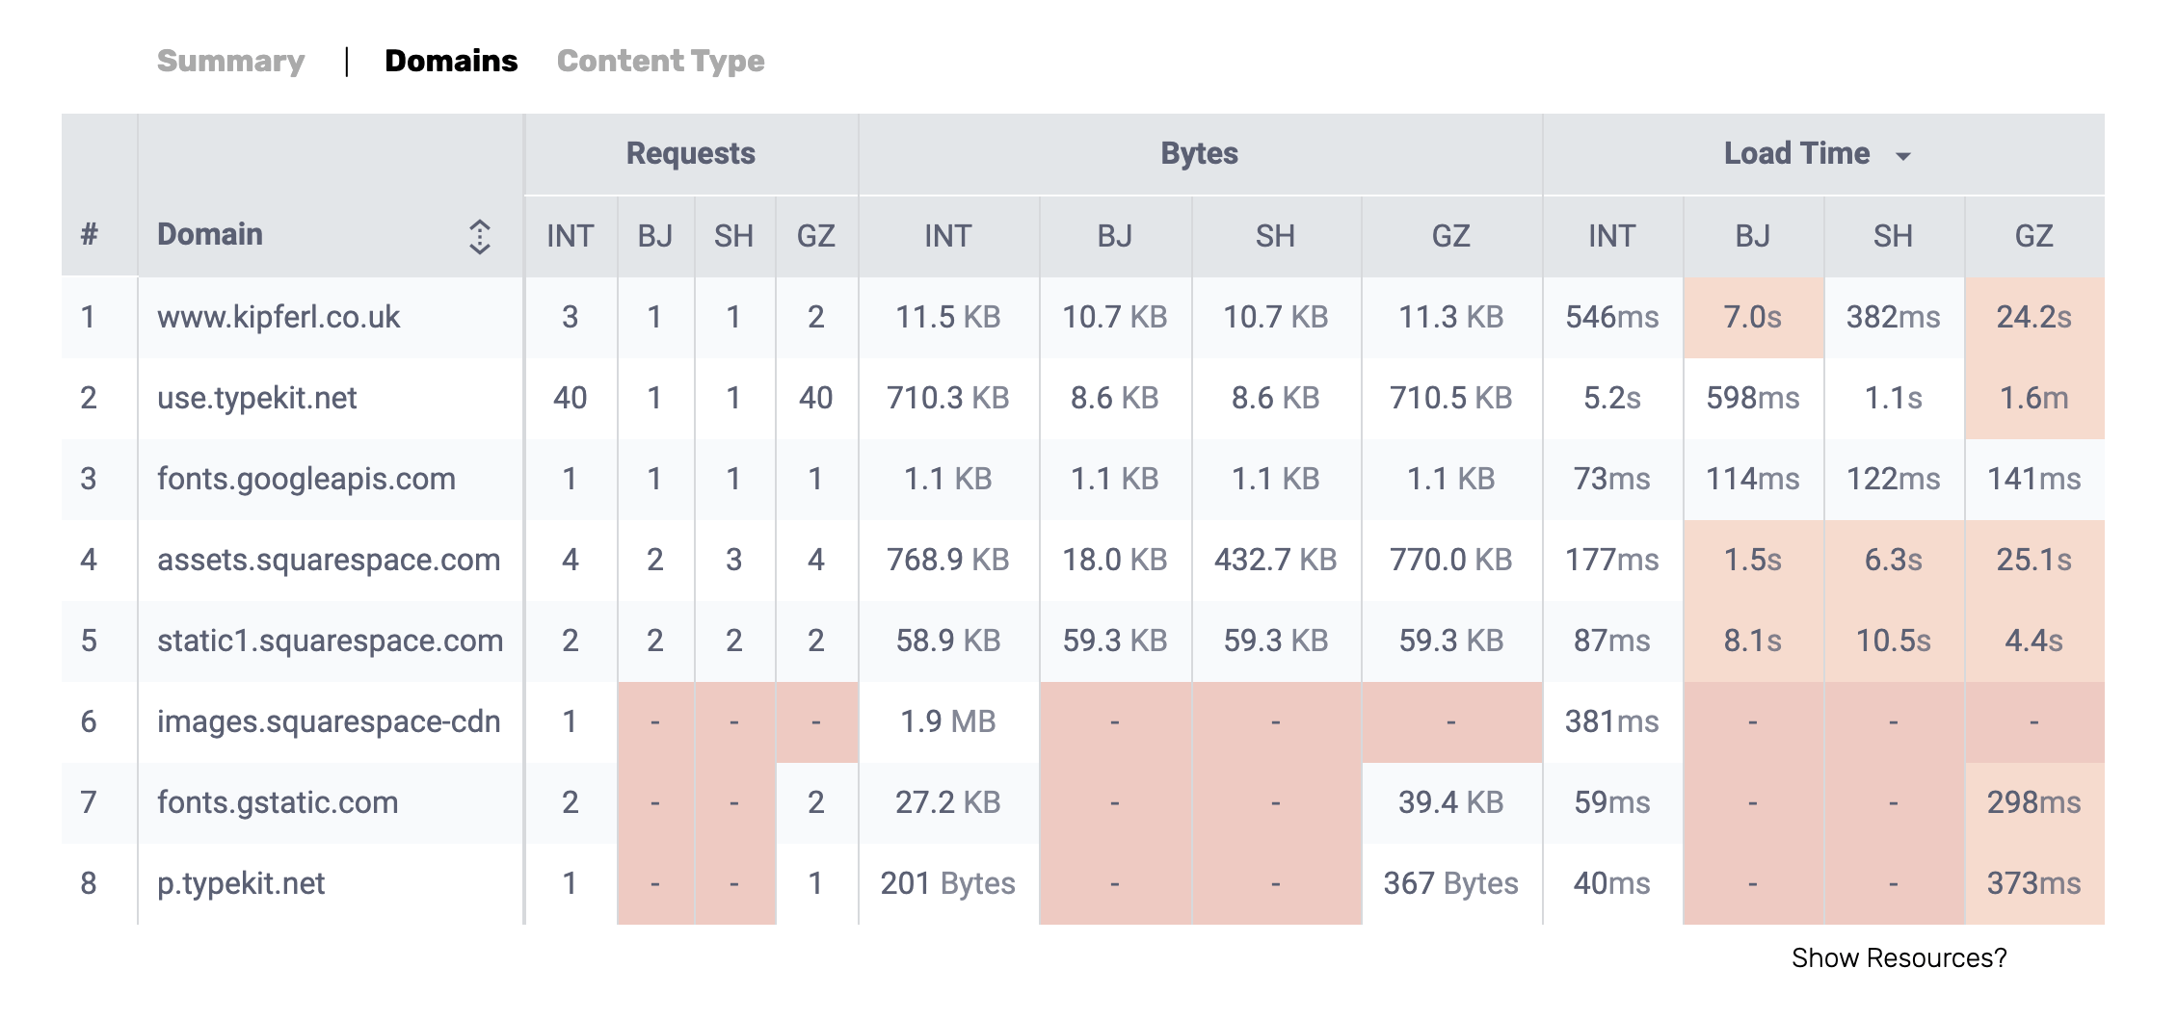This screenshot has width=2178, height=1021.
Task: Sort by the Domain column arrows icon
Action: (x=480, y=236)
